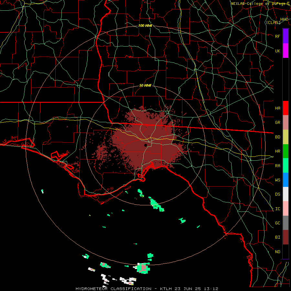Pick the pink GR graupel swatch

[x=286, y=123]
